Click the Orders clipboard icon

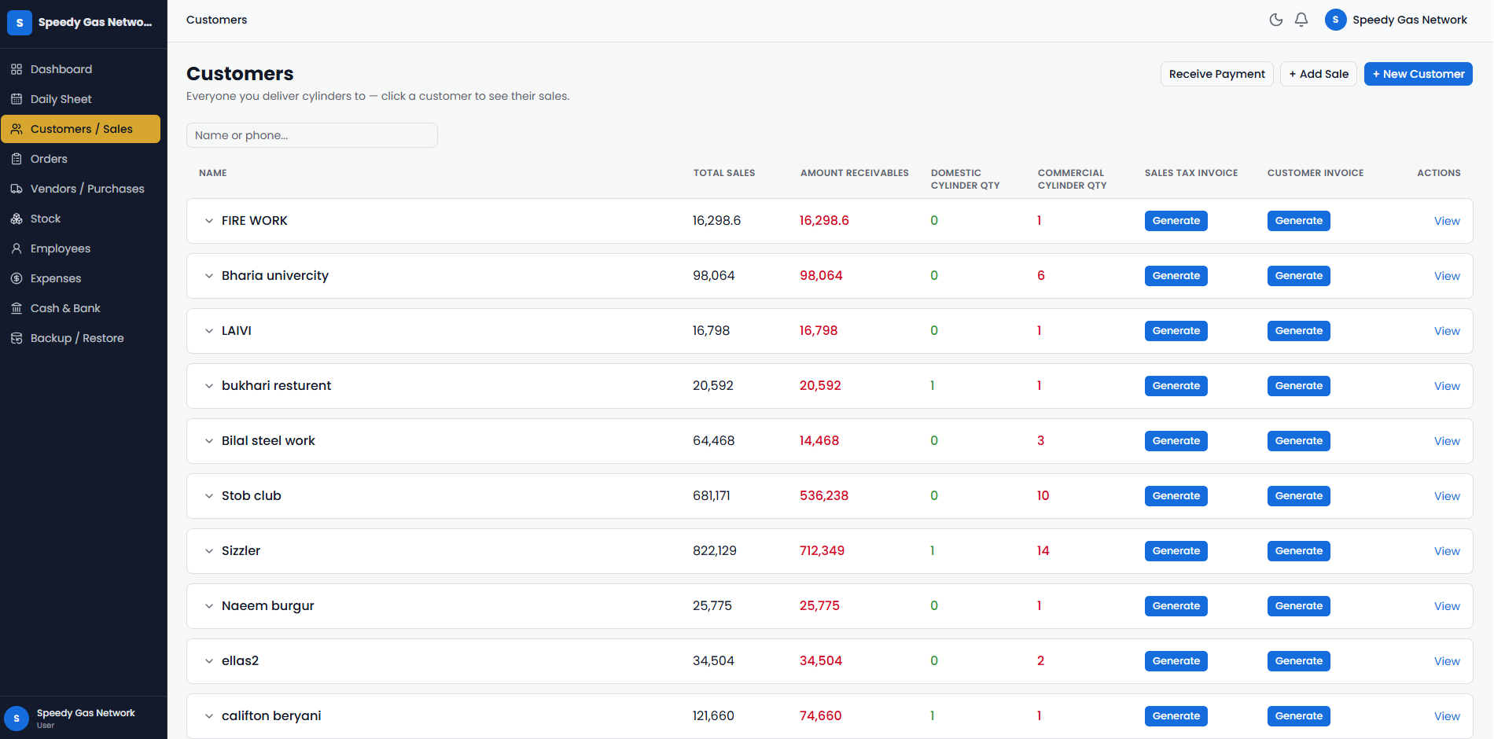pos(17,159)
